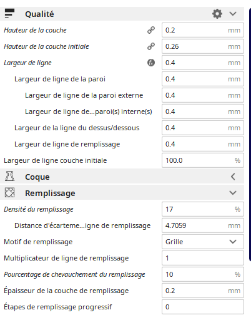
Task: Open the Motif de remplissage dropdown
Action: pyautogui.click(x=203, y=242)
